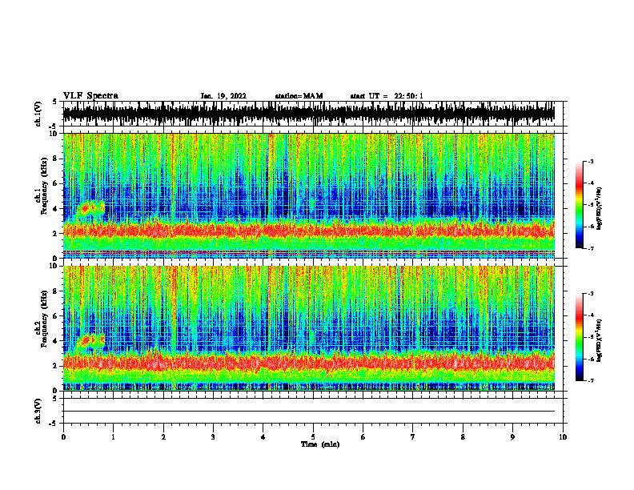Click the '-7' label on ch.1 color scale
The width and height of the screenshot is (634, 490).
pyautogui.click(x=591, y=248)
